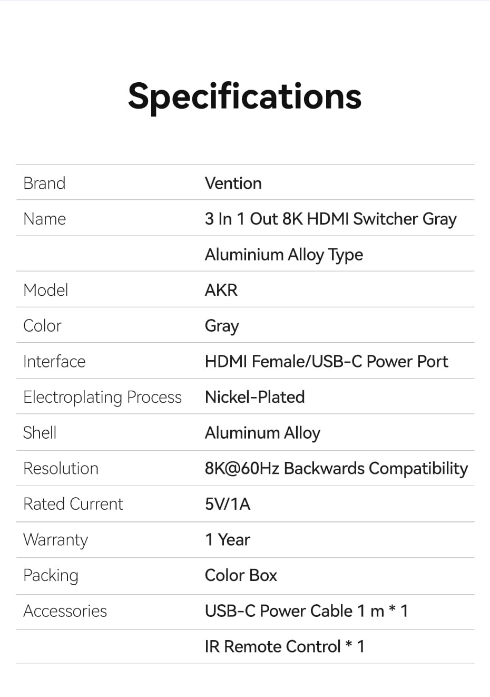The image size is (490, 697).
Task: Select the Electroplating Process label
Action: pos(102,398)
